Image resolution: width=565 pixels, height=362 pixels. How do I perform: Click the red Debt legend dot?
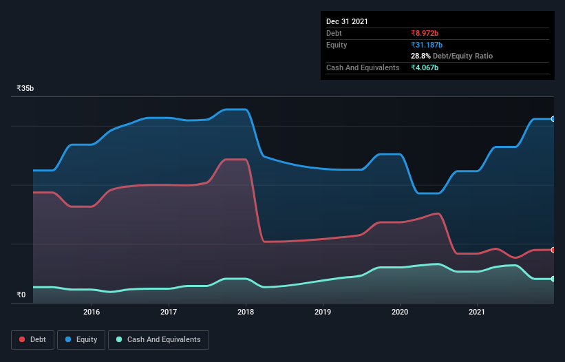pyautogui.click(x=22, y=339)
